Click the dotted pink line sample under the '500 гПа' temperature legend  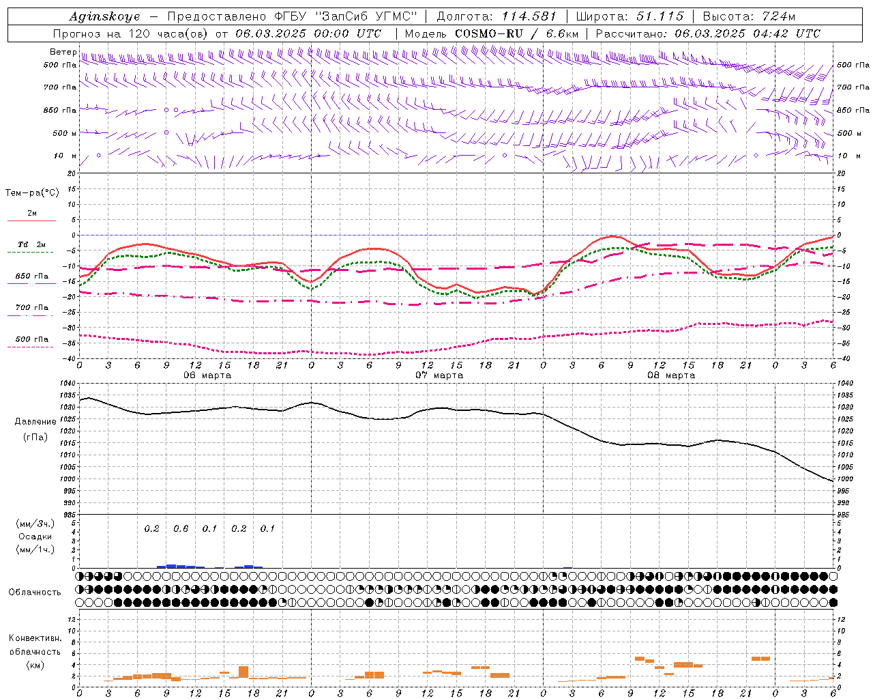point(31,347)
